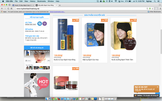This screenshot has width=162, height=101.
Task: Close the 'Bạn có câu hỏi?' chat popup
Action: (157, 87)
